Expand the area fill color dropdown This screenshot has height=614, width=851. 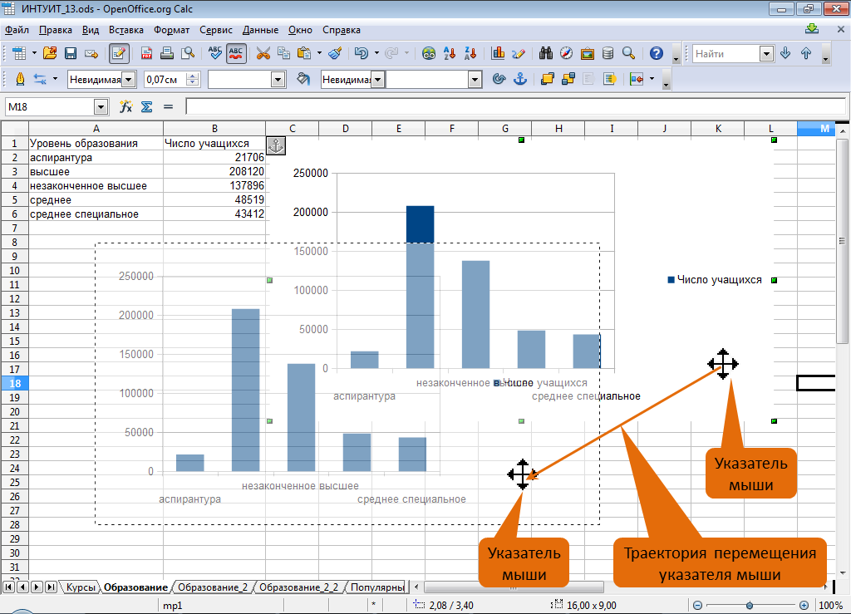click(x=475, y=80)
